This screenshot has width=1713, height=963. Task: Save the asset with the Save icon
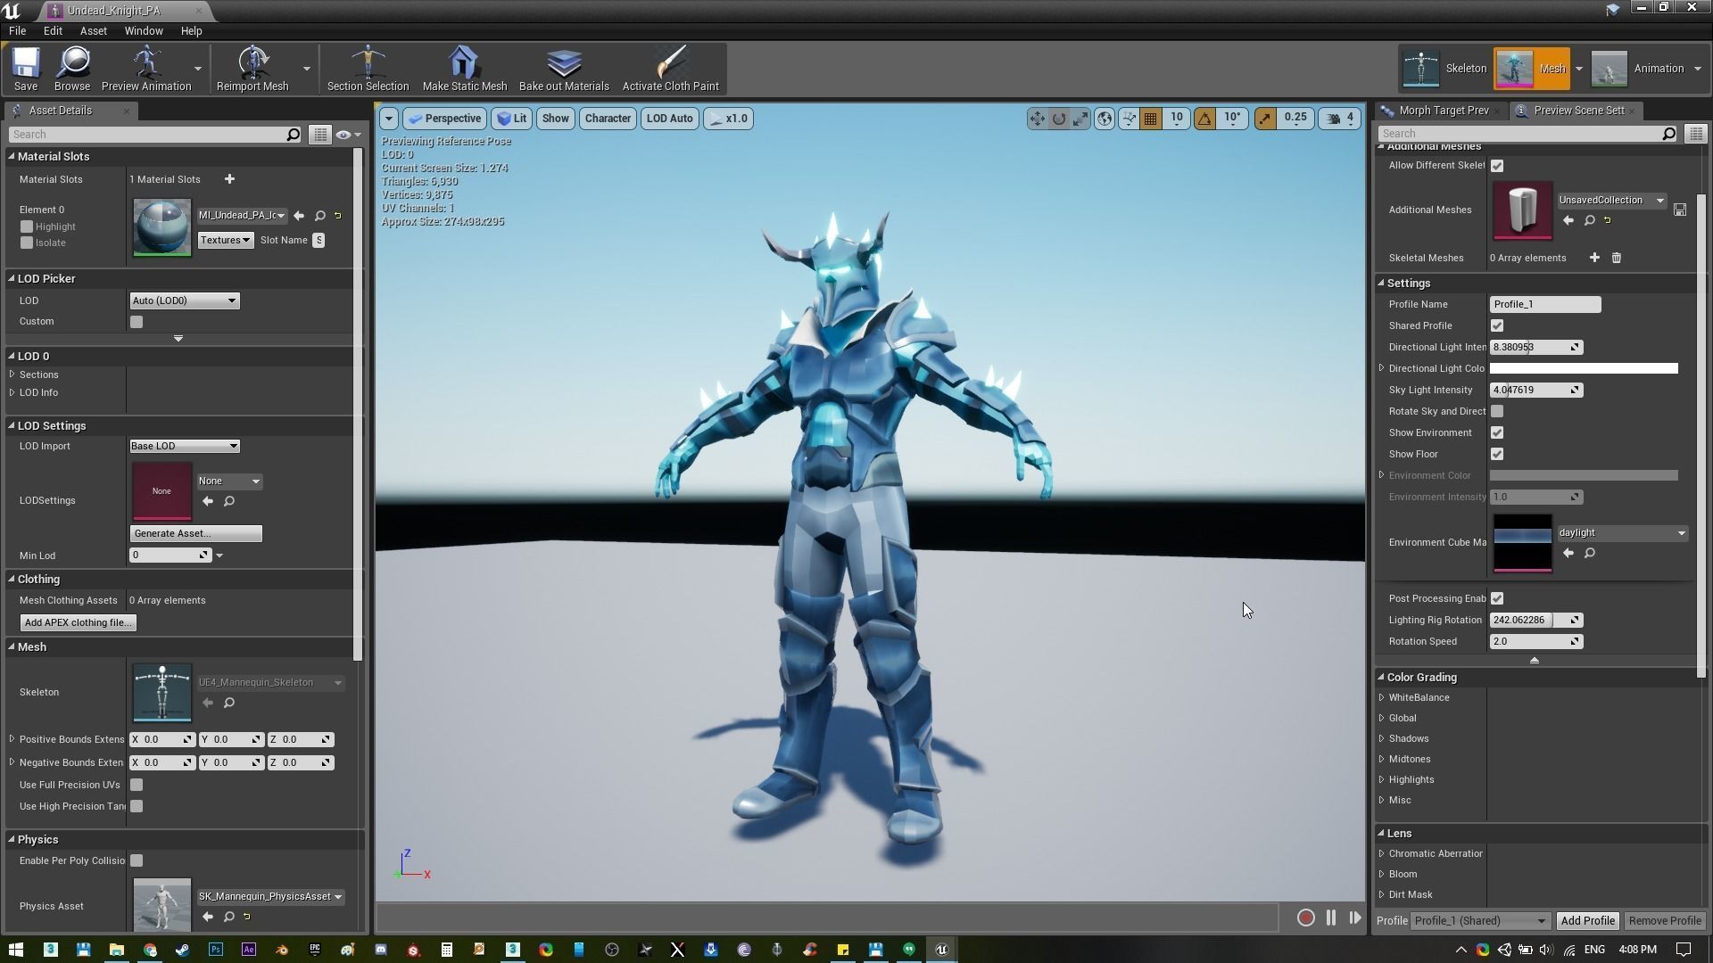coord(25,69)
